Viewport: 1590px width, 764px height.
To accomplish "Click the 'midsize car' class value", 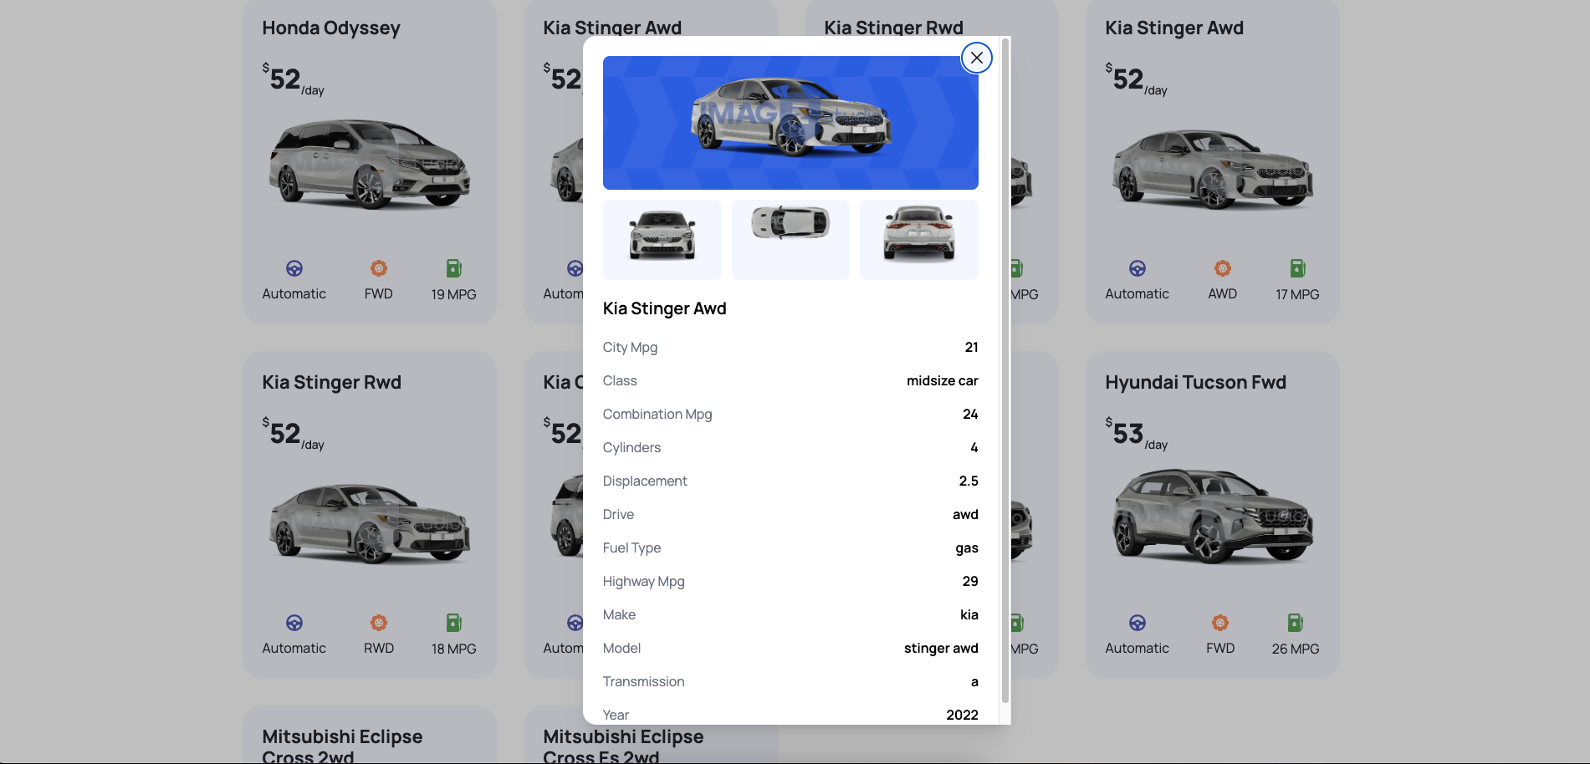I will click(x=942, y=380).
